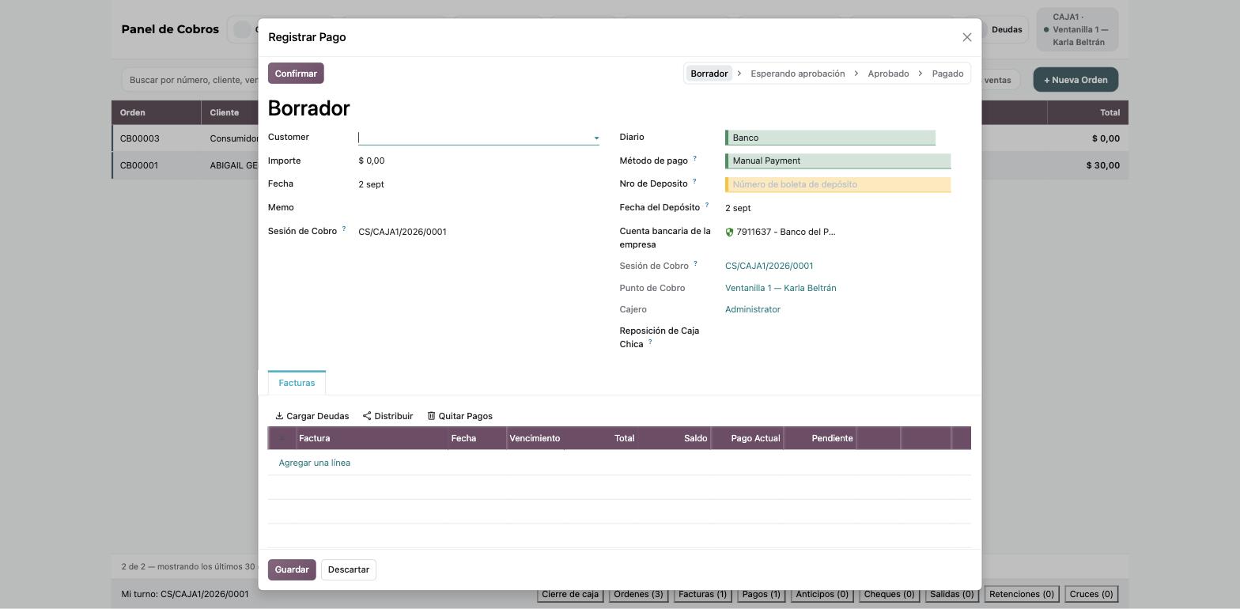Open the Diario field showing Banco
The height and width of the screenshot is (609, 1240).
pyautogui.click(x=830, y=138)
